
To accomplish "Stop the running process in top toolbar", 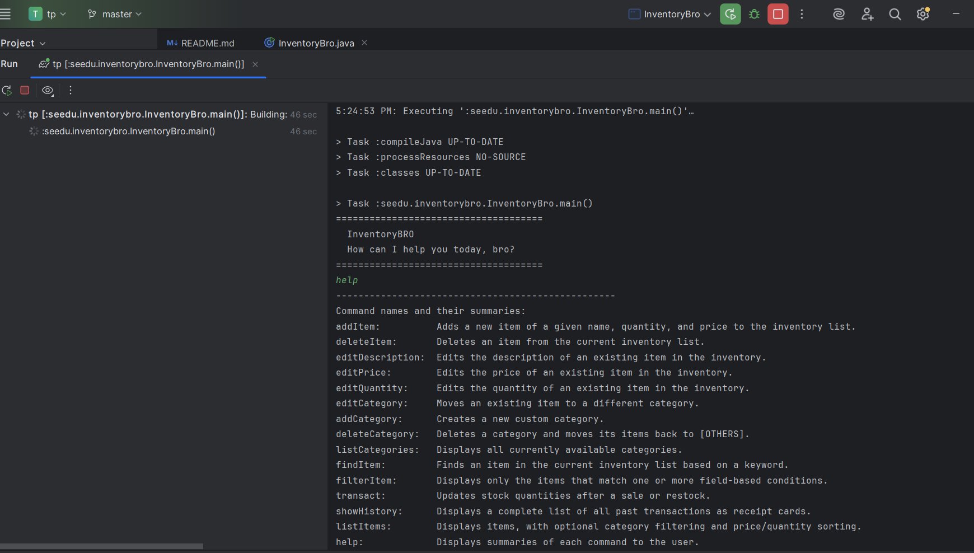I will (778, 14).
